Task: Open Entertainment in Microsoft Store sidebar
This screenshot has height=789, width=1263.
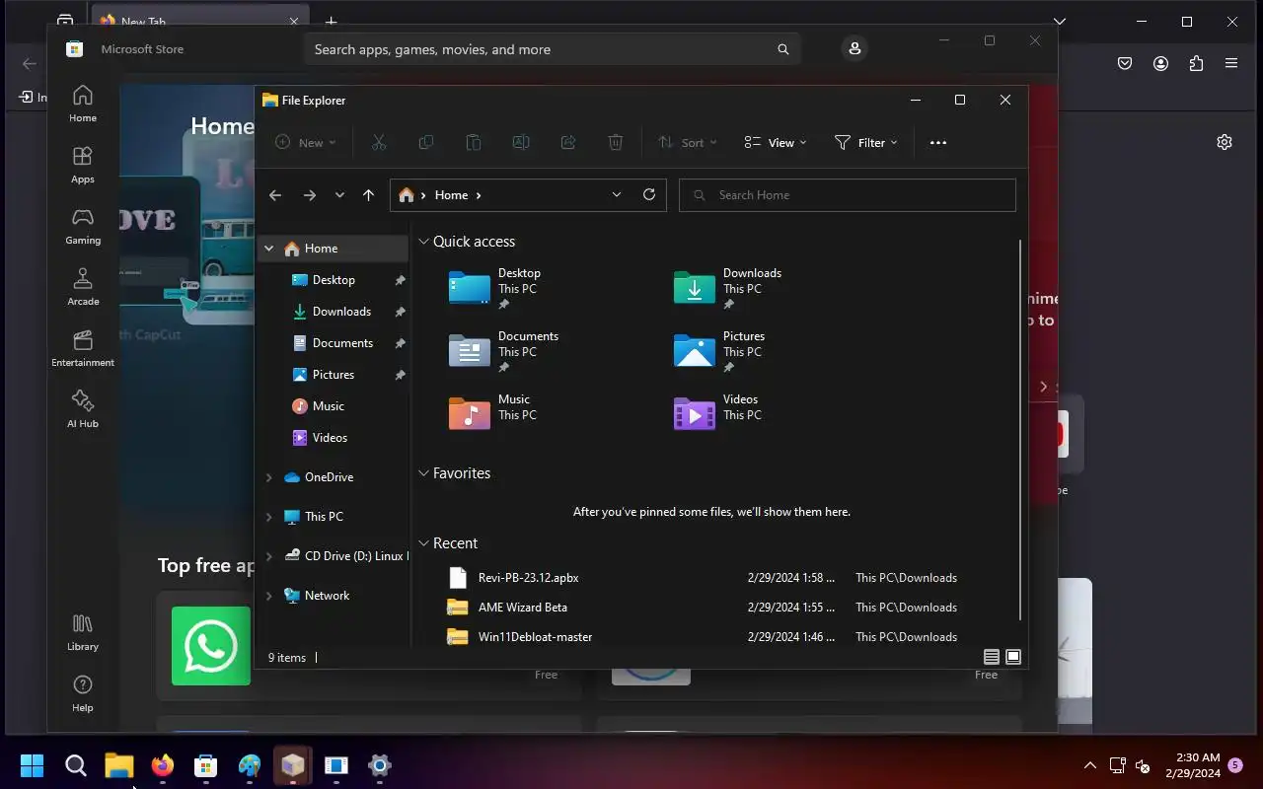Action: coord(83,348)
